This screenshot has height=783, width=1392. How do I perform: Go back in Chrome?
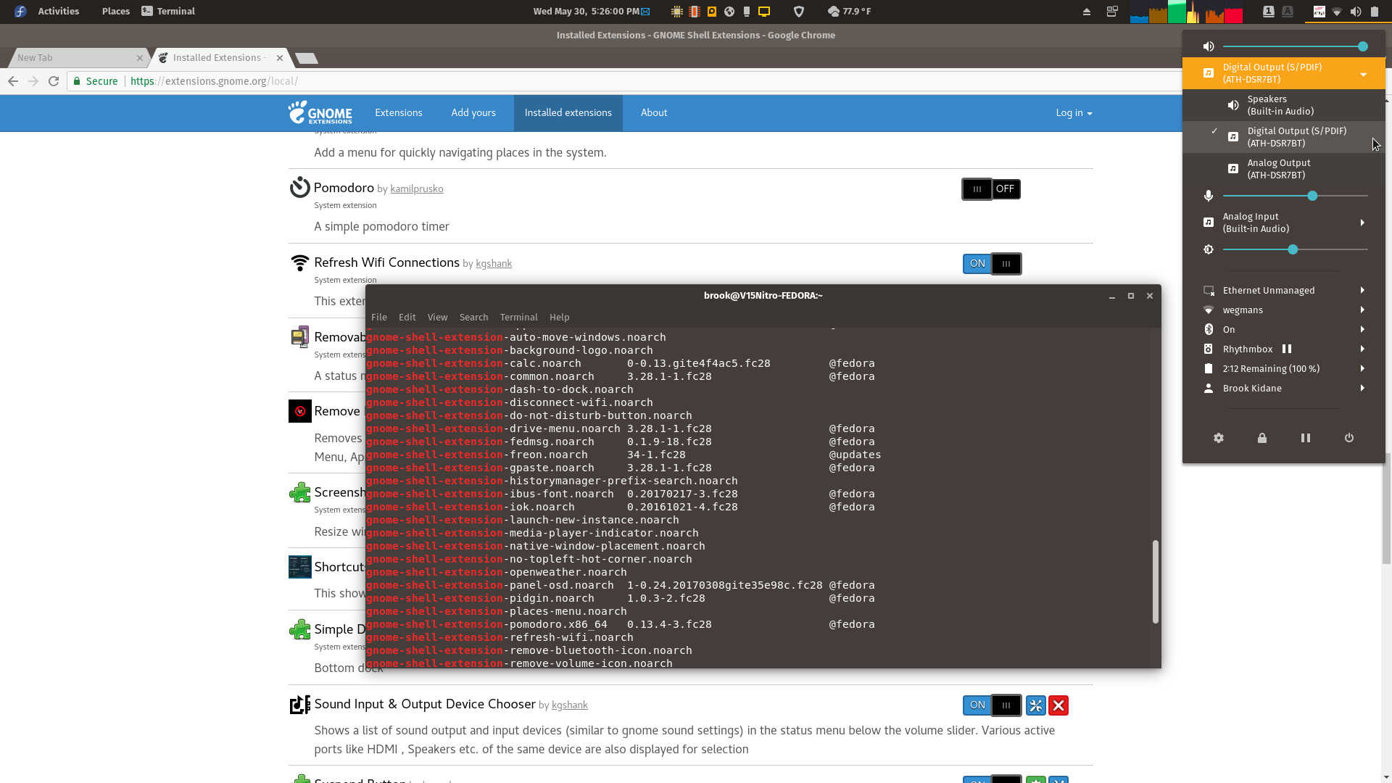[13, 81]
